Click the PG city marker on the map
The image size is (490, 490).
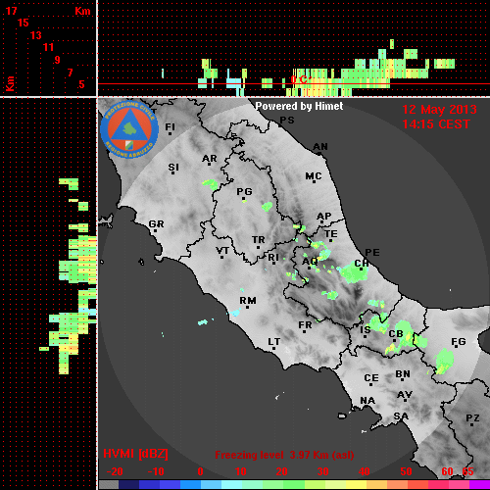coord(243,198)
